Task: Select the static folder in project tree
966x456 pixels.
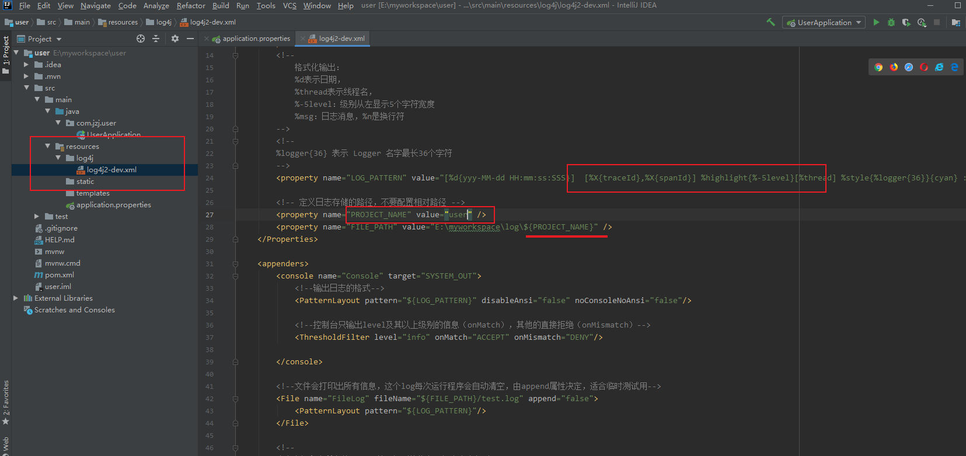Action: click(x=85, y=182)
